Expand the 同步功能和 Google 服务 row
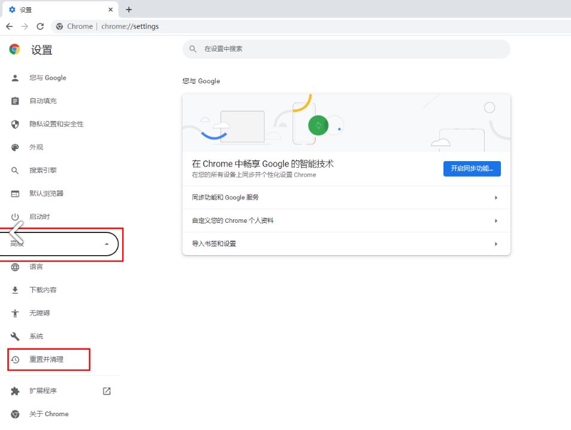 pyautogui.click(x=346, y=198)
